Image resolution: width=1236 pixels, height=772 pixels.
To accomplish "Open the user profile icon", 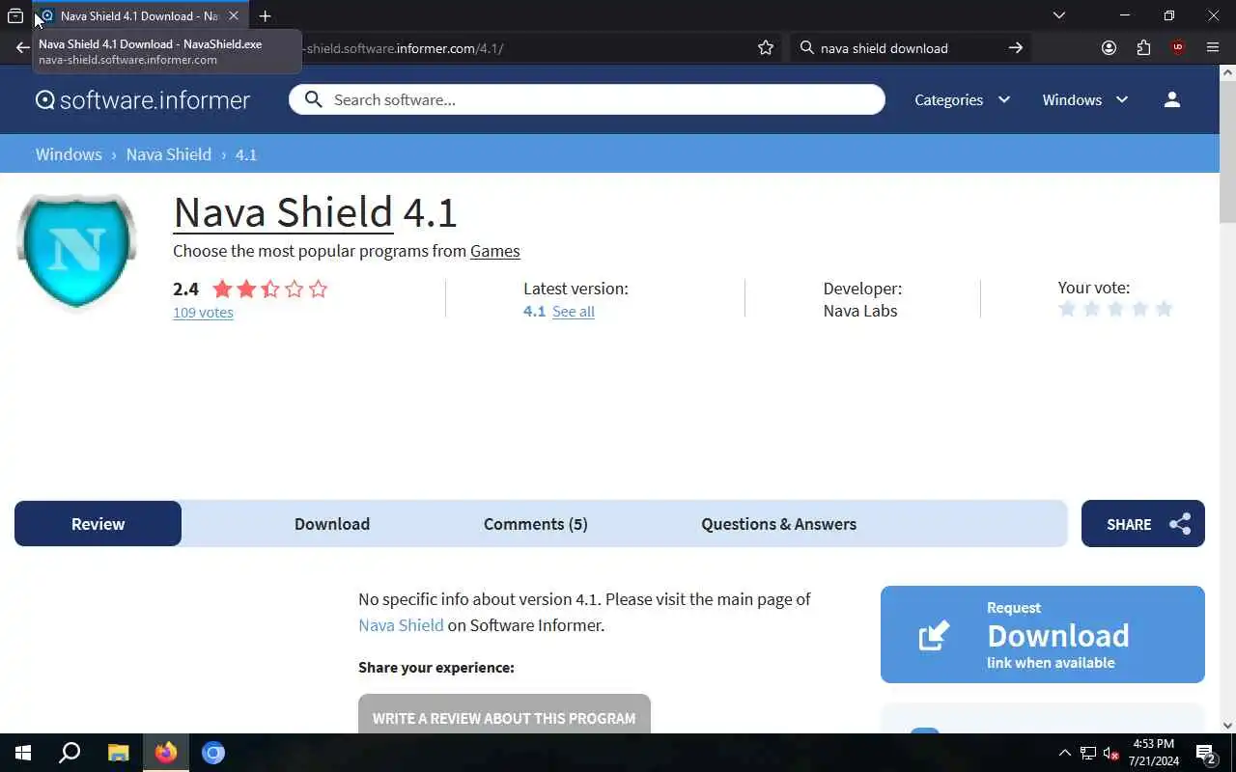I will 1172,99.
